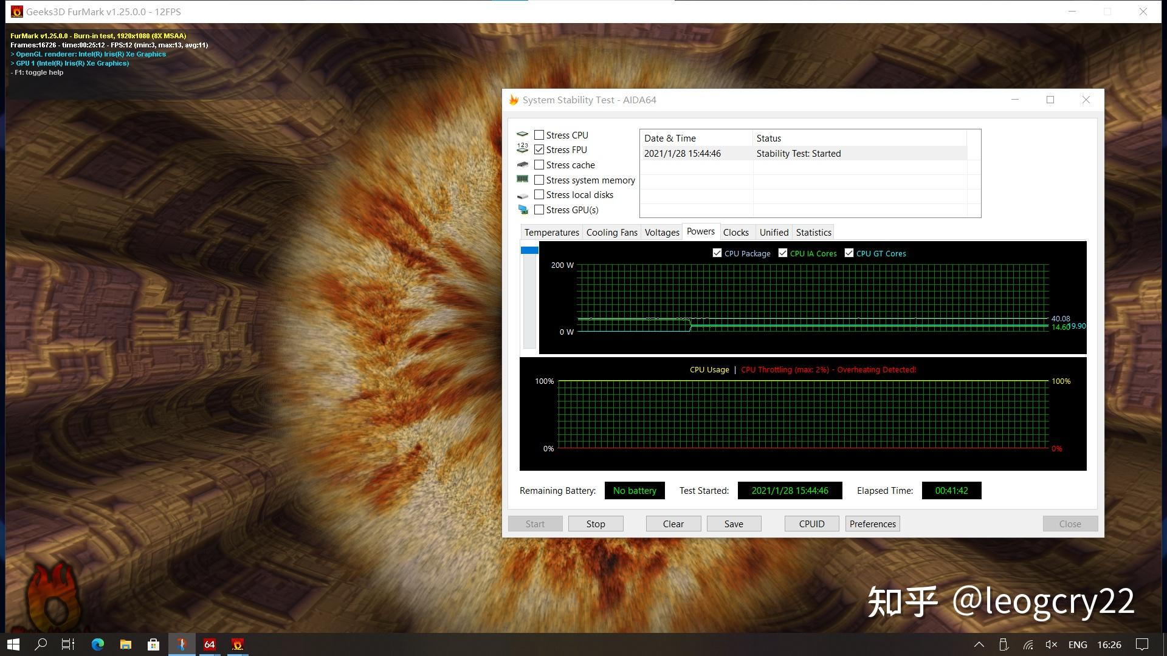Click the Stress FPU 123 icon
The height and width of the screenshot is (656, 1167).
(x=522, y=148)
